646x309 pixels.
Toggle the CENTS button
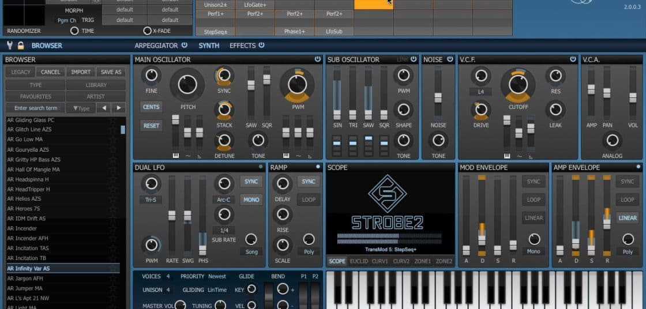(151, 107)
